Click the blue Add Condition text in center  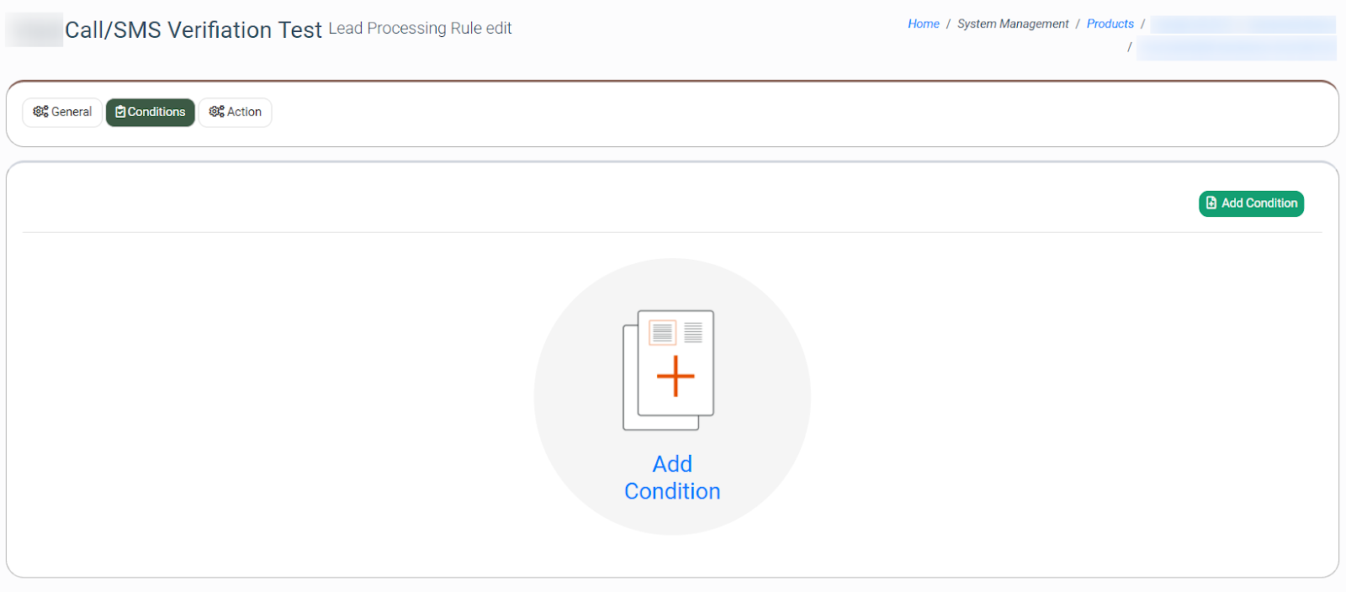[x=672, y=478]
